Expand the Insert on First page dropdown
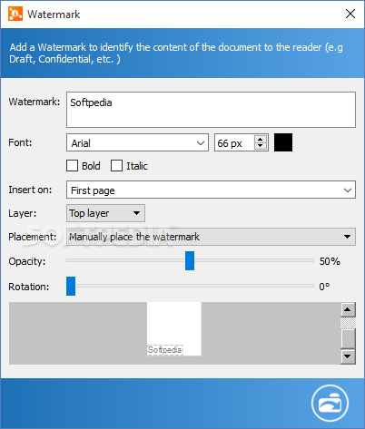Image resolution: width=365 pixels, height=429 pixels. tap(211, 190)
